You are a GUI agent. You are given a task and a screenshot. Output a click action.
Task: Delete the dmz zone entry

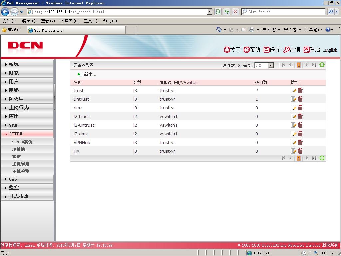pyautogui.click(x=300, y=108)
